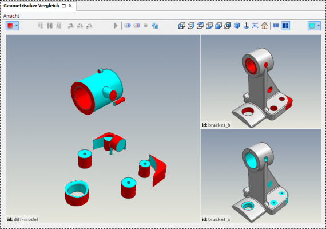This screenshot has height=229, width=326.
Task: Click the middle mirror axis icon
Action: pyautogui.click(x=80, y=26)
